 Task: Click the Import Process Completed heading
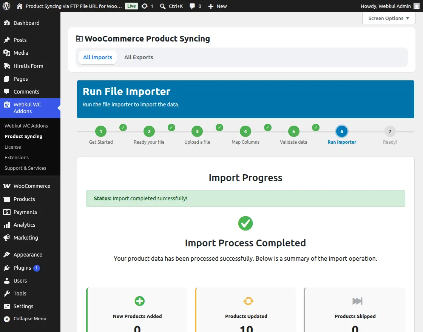pyautogui.click(x=245, y=243)
